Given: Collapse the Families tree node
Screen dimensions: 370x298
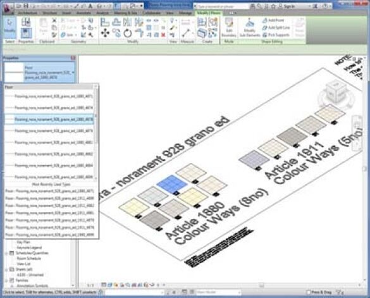Looking at the screenshot, I should (6, 280).
